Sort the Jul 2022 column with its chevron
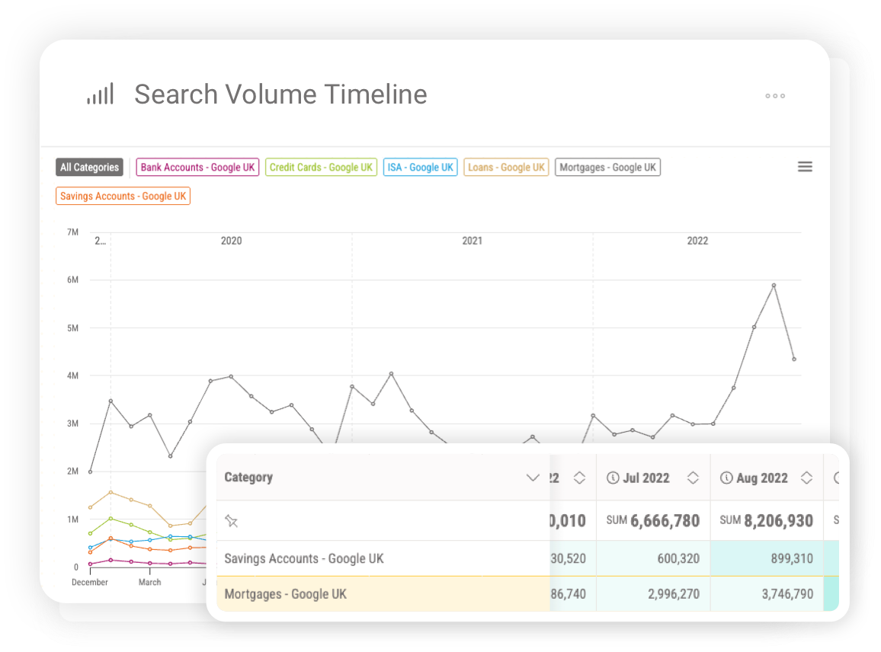The width and height of the screenshot is (881, 652). pyautogui.click(x=693, y=478)
